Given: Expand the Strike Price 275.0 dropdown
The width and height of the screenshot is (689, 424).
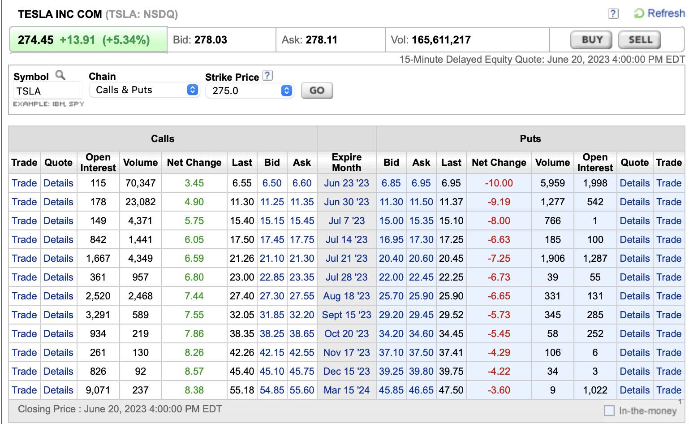Looking at the screenshot, I should pyautogui.click(x=250, y=91).
